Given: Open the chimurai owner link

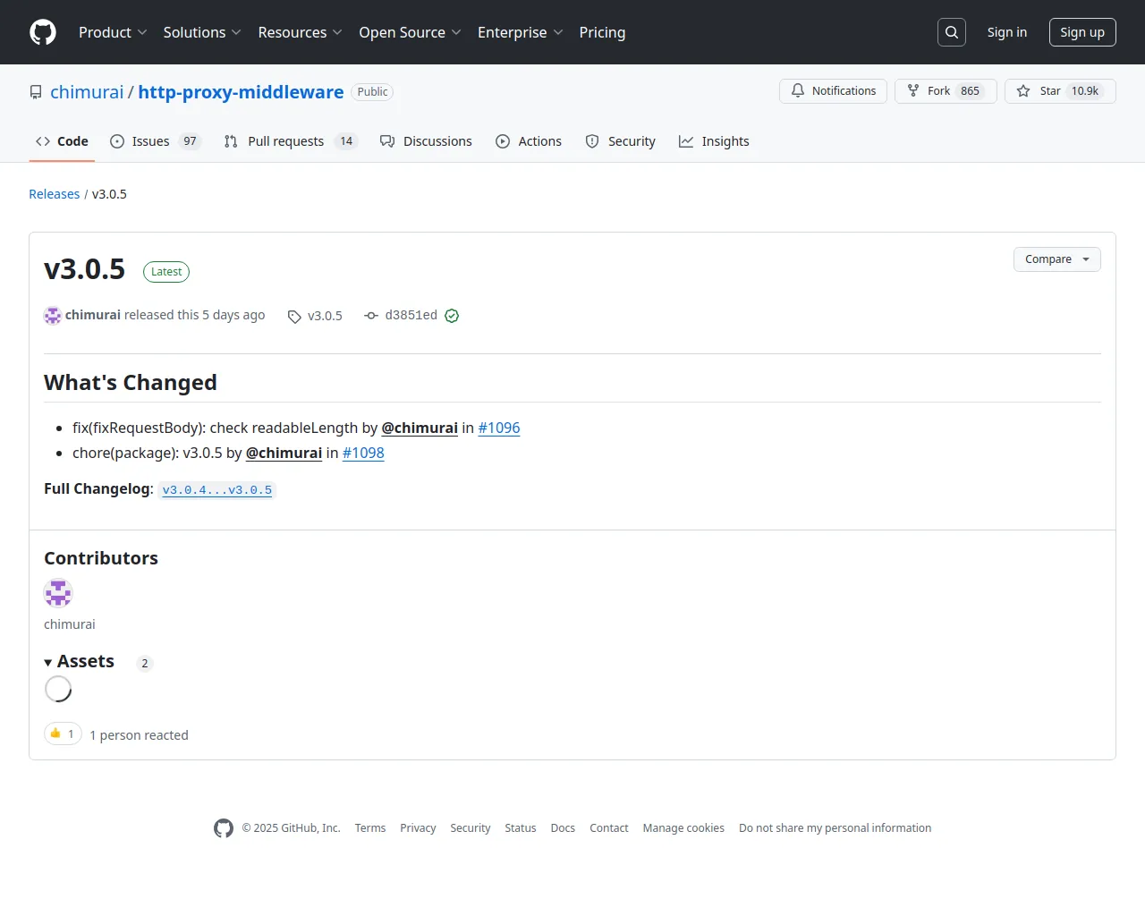Looking at the screenshot, I should pyautogui.click(x=87, y=92).
